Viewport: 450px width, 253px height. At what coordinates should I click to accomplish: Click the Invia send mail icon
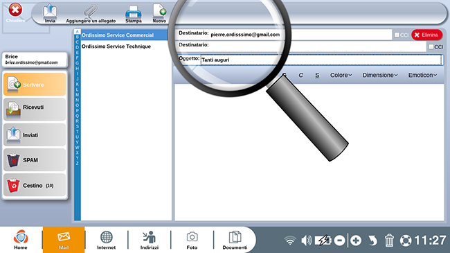(50, 13)
